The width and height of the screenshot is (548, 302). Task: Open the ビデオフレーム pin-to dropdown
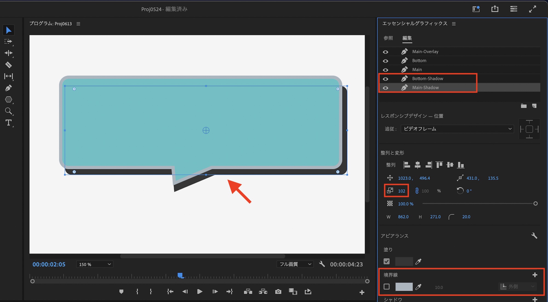[457, 129]
